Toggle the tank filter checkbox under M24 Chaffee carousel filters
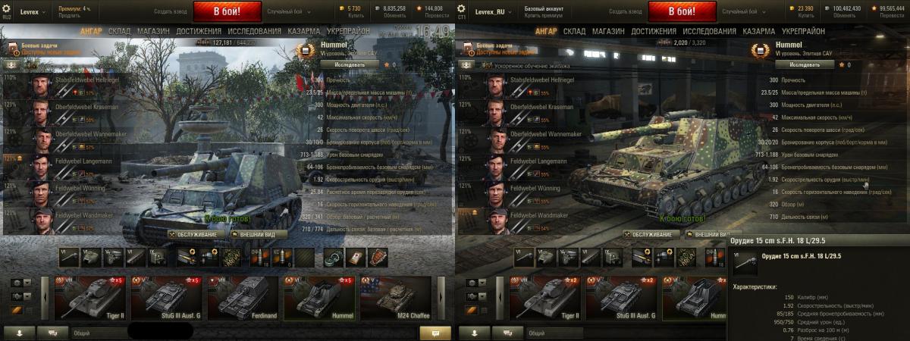 click(x=29, y=310)
